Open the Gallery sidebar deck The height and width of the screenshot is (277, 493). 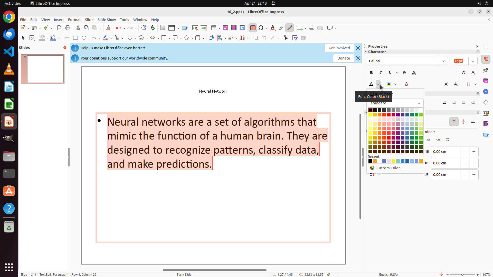coord(486,81)
